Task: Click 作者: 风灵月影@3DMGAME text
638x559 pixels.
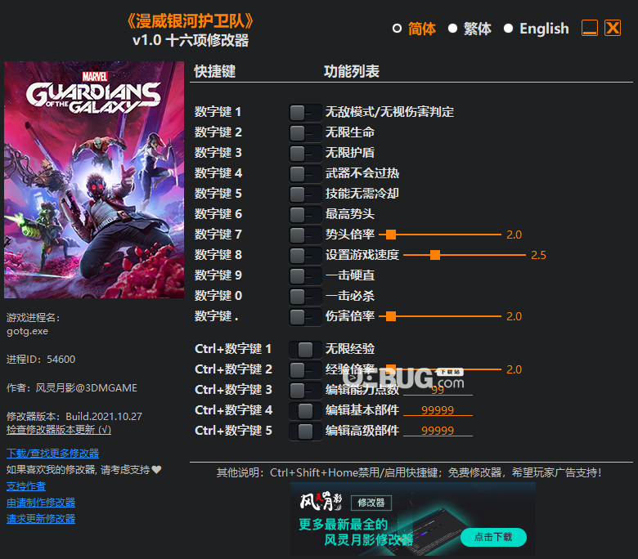Action: [72, 388]
